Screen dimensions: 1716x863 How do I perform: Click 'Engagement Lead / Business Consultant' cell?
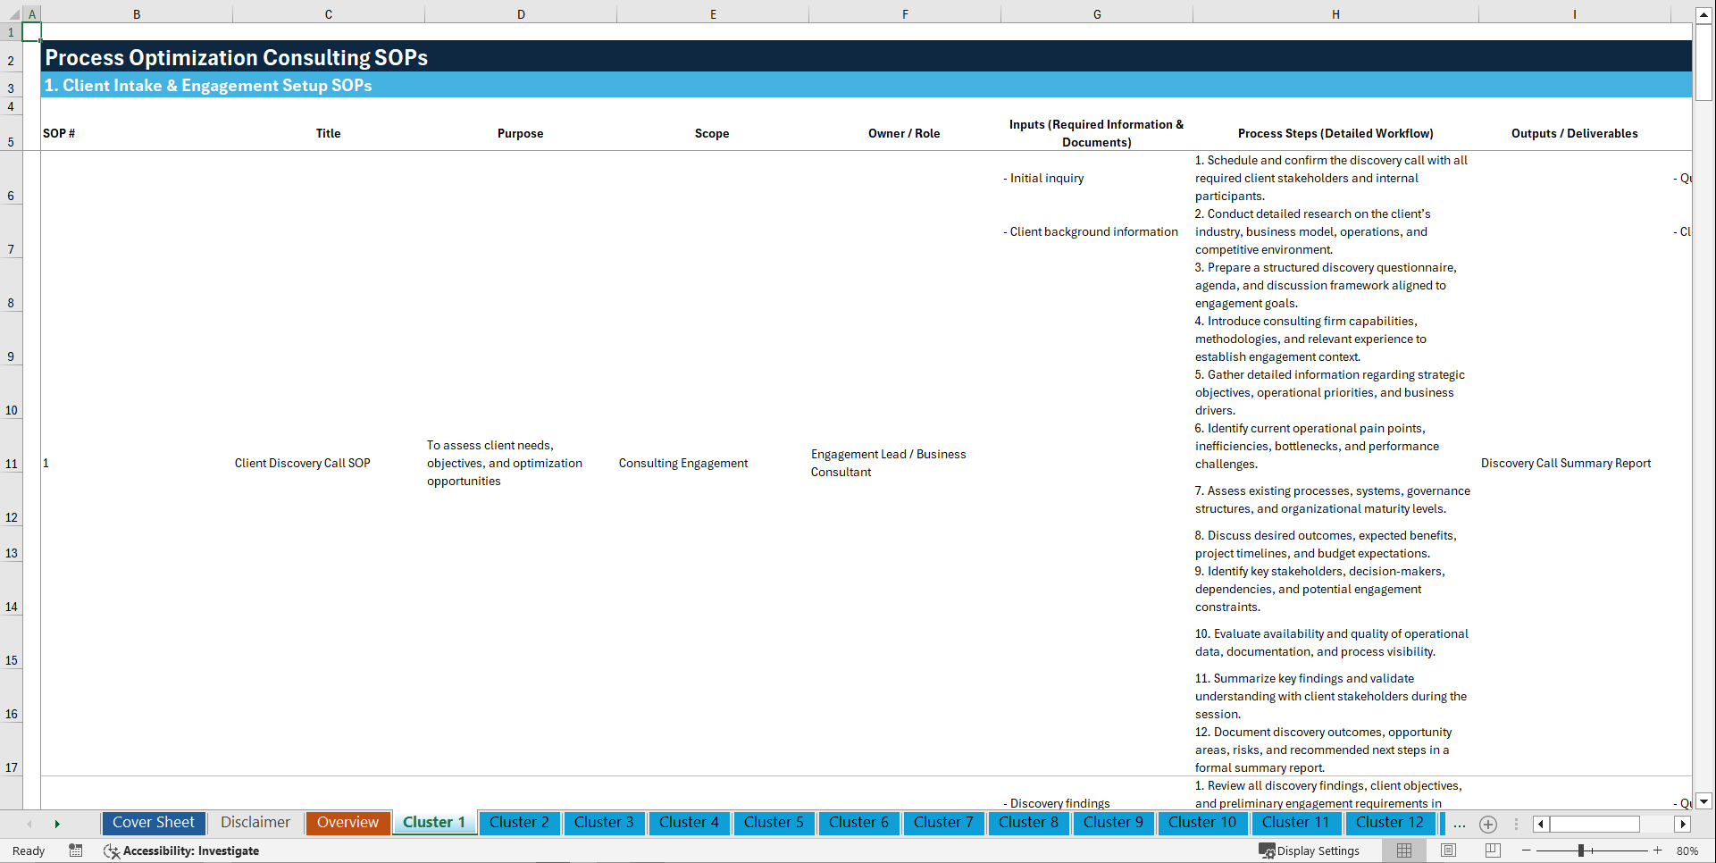click(889, 463)
